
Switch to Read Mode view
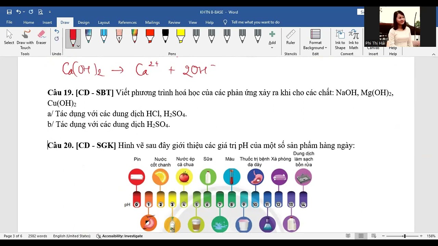348,236
